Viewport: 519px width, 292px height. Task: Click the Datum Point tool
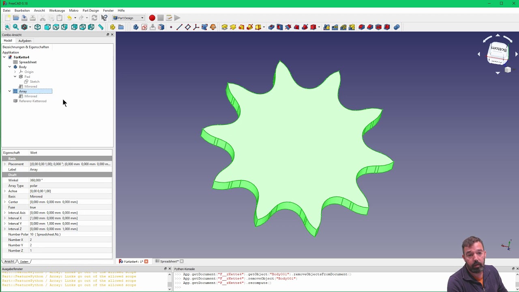click(x=171, y=27)
